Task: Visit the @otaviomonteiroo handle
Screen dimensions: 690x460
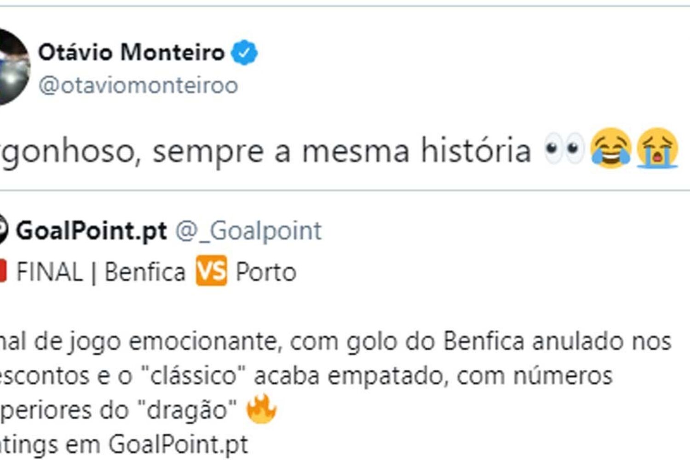Action: pos(138,86)
